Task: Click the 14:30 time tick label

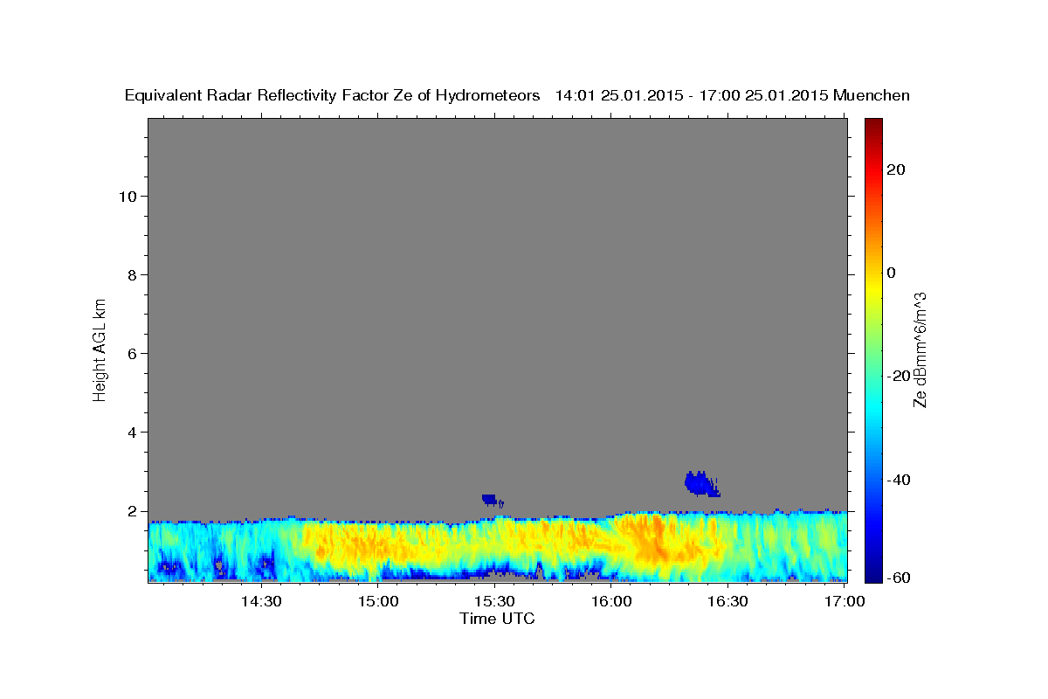Action: tap(261, 601)
